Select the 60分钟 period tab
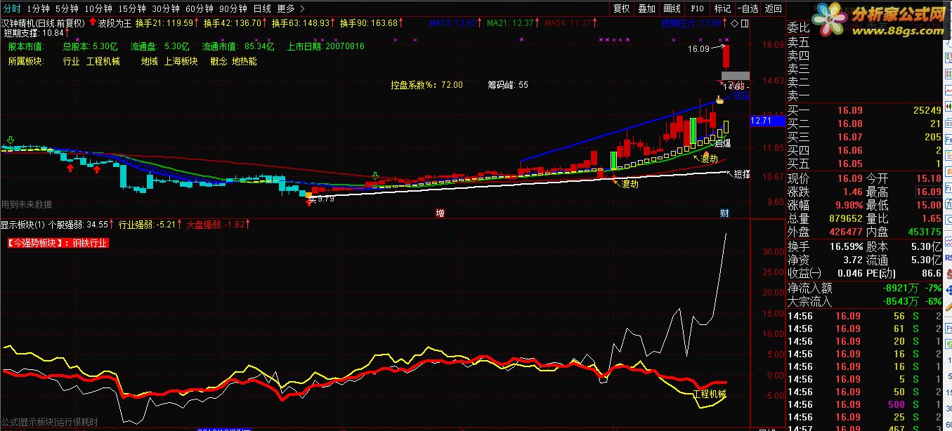The image size is (952, 431). tap(199, 9)
